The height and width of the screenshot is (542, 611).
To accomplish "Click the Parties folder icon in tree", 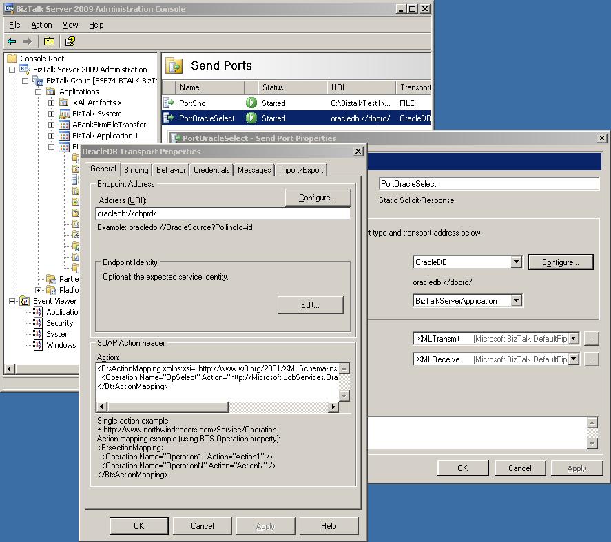I will coord(51,279).
